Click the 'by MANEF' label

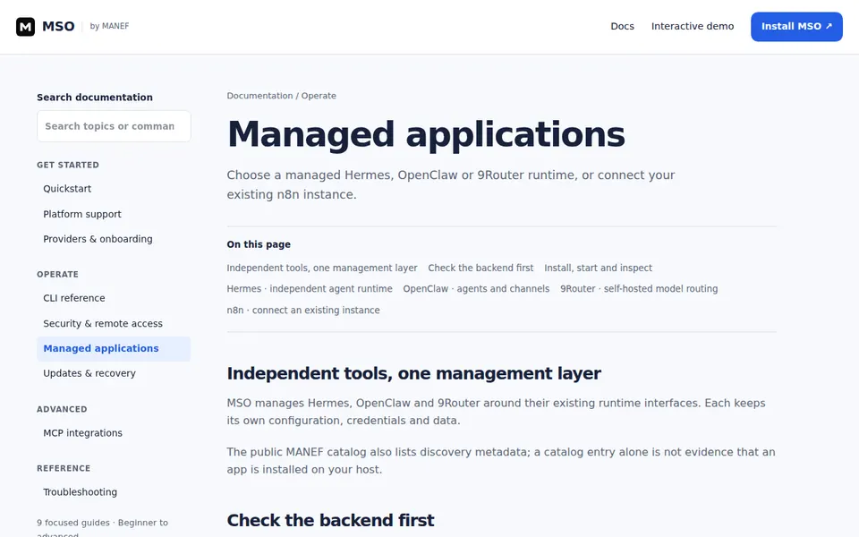click(109, 26)
